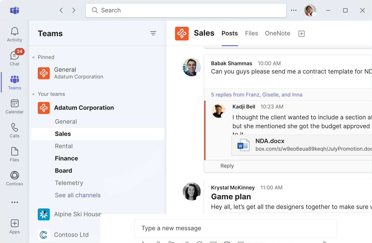The height and width of the screenshot is (243, 372).
Task: Expand 5 replies from Franz, Giselle, and Inna
Action: coord(256,95)
